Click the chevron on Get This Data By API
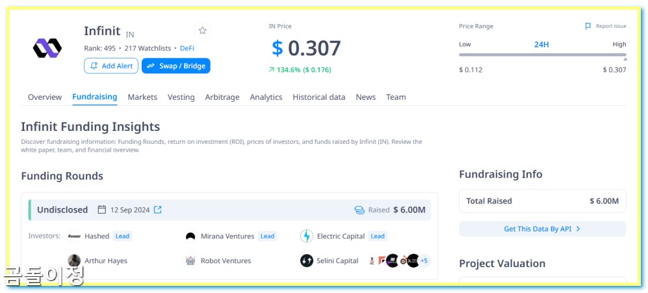 [x=578, y=229]
